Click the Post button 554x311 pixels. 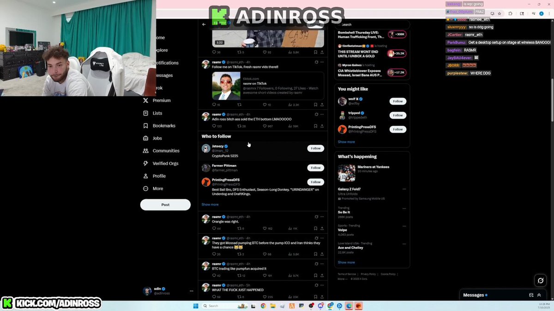165,205
